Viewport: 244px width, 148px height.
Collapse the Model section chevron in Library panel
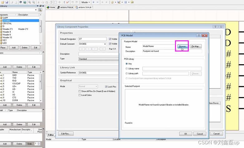pyautogui.click(x=43, y=110)
